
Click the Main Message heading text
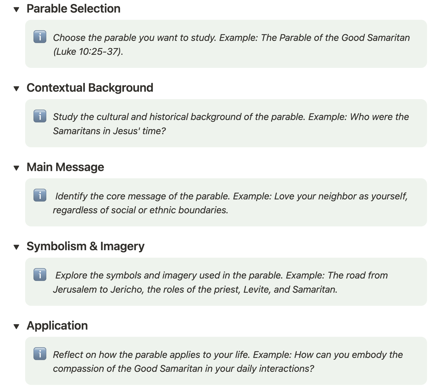point(65,167)
